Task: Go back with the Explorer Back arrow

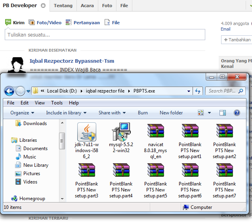Action: coord(10,91)
